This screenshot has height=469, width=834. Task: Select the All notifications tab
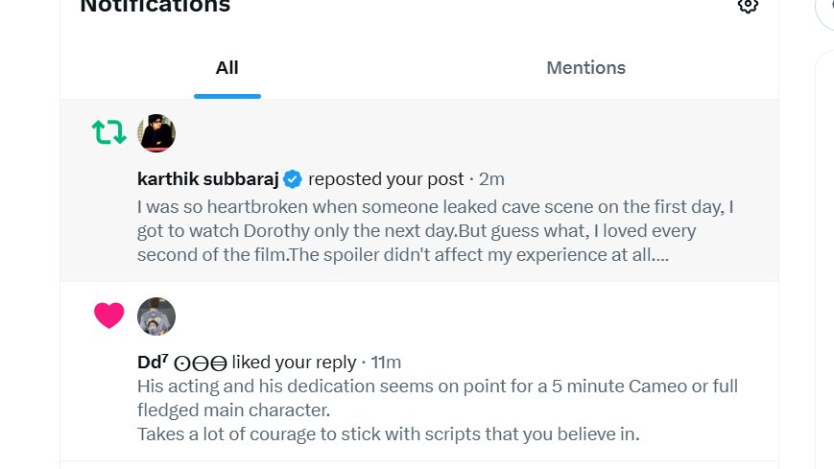227,67
